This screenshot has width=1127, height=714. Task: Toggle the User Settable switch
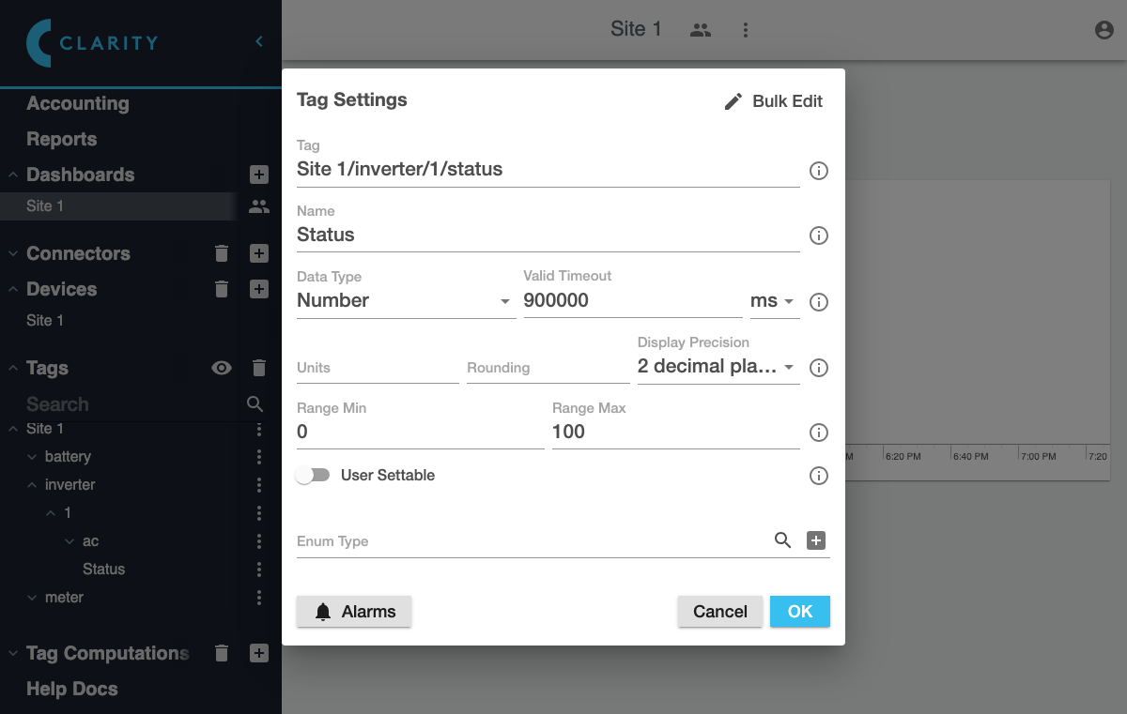click(x=313, y=476)
